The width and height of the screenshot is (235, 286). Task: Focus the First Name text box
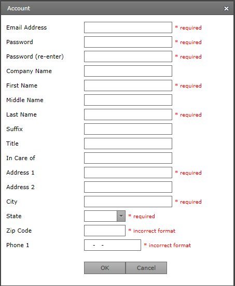(x=128, y=85)
